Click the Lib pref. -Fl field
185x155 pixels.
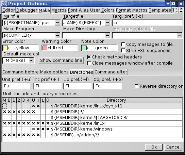coord(78,86)
